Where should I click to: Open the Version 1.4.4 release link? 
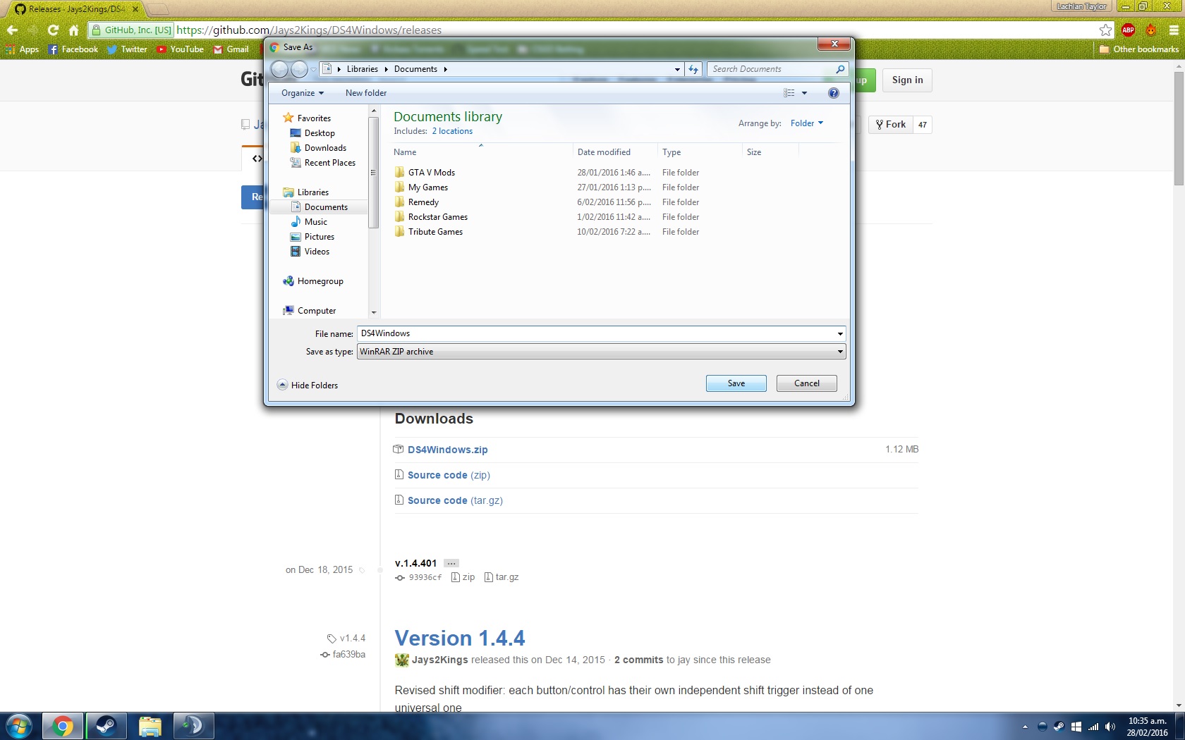[x=460, y=638]
